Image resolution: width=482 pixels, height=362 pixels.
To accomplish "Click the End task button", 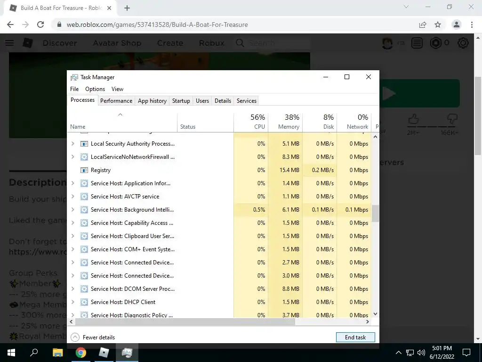I will (x=355, y=337).
